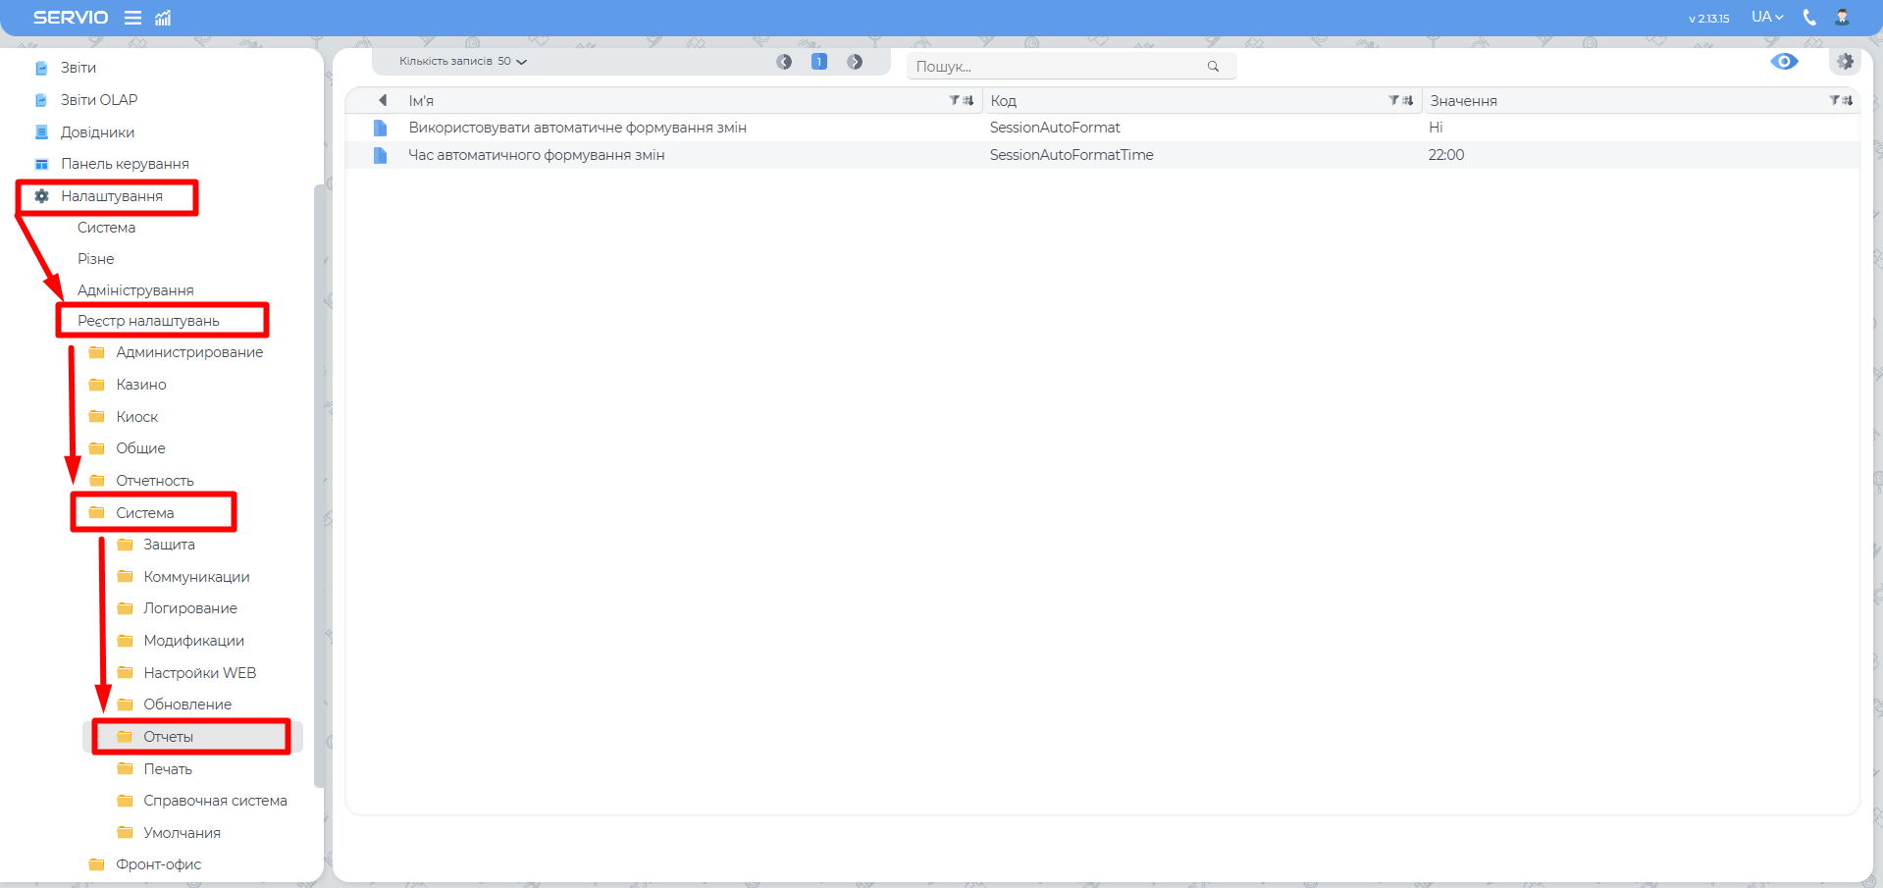
Task: Select the Печать folder
Action: tap(168, 769)
